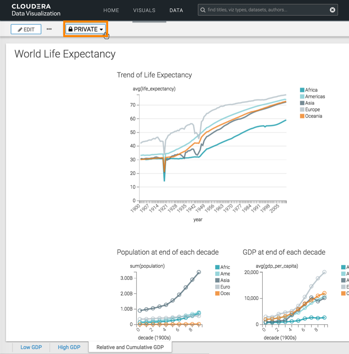Open the DATA menu item
The image size is (349, 354).
[176, 11]
